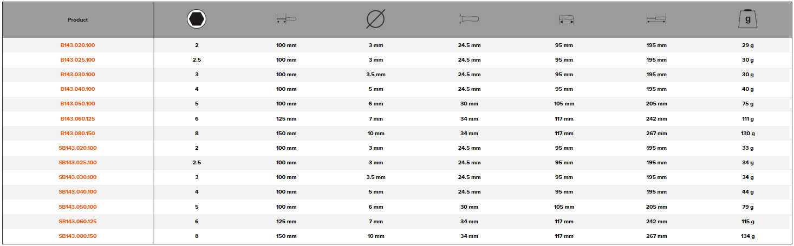Click the weight in grams header icon
The height and width of the screenshot is (246, 794).
click(x=747, y=19)
